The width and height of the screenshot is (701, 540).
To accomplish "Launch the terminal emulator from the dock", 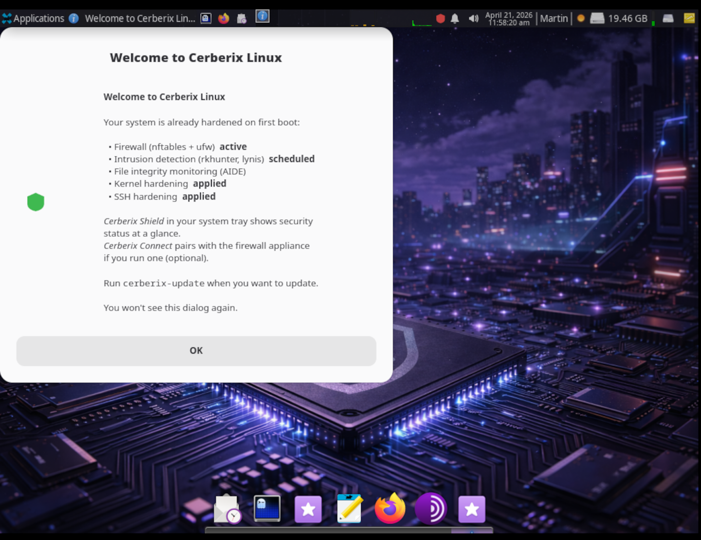I will pyautogui.click(x=267, y=509).
